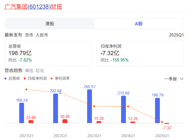Click the 15.38 profit label

pos(99,119)
